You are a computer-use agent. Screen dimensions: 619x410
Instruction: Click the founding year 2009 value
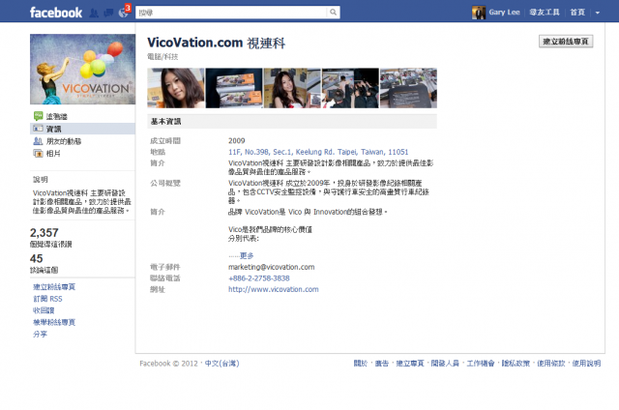236,141
